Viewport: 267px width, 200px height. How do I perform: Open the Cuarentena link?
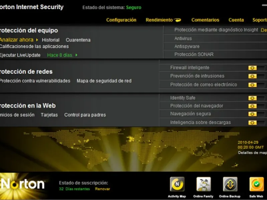coord(78,40)
